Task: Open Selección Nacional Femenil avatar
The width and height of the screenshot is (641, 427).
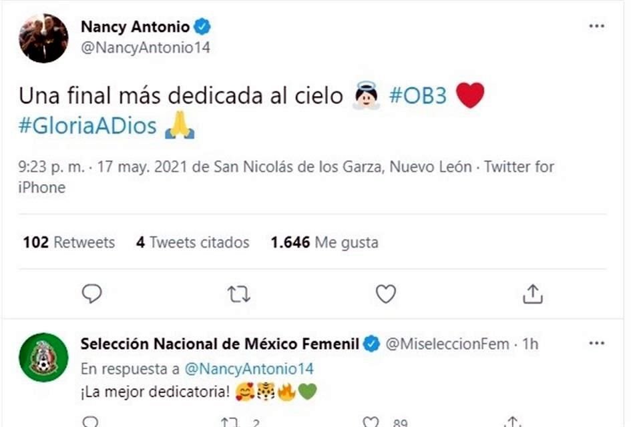Action: click(43, 357)
